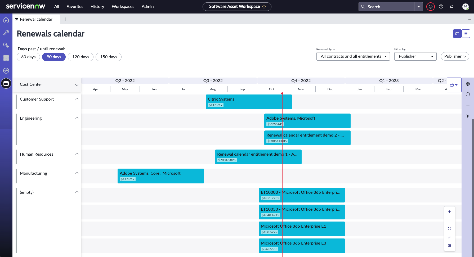
Task: Click the Q1 - 2023 quarter header
Action: pyautogui.click(x=389, y=81)
